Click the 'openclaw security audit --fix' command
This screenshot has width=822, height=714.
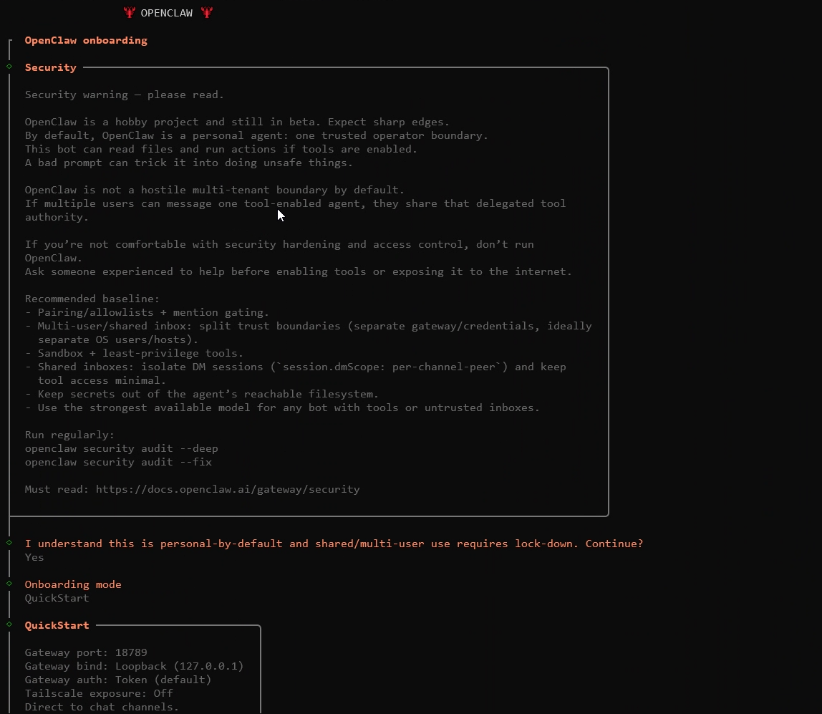118,462
